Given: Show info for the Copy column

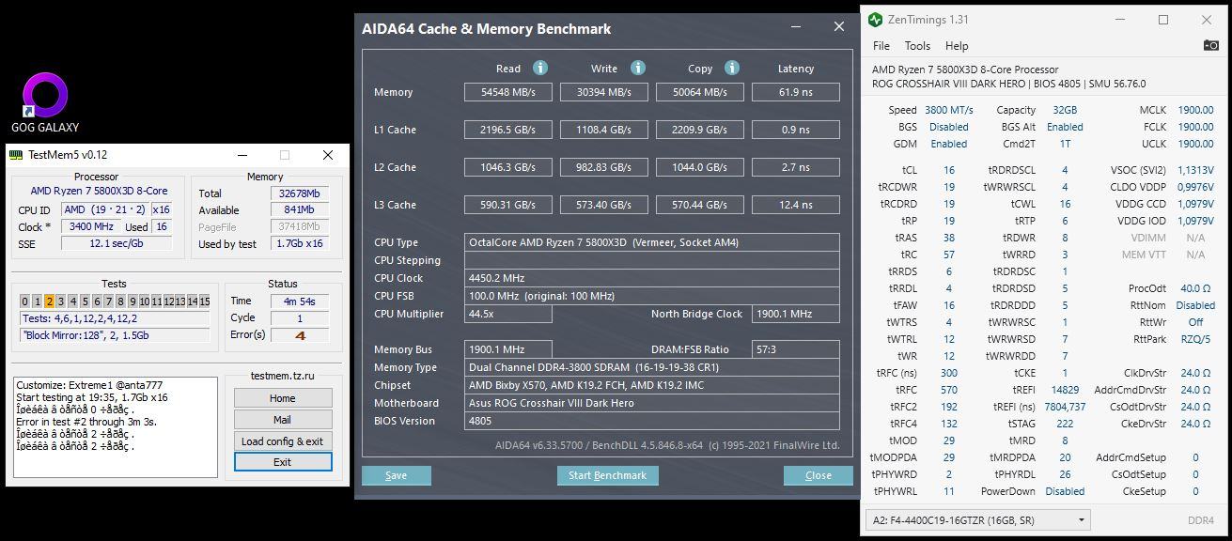Looking at the screenshot, I should [x=732, y=68].
